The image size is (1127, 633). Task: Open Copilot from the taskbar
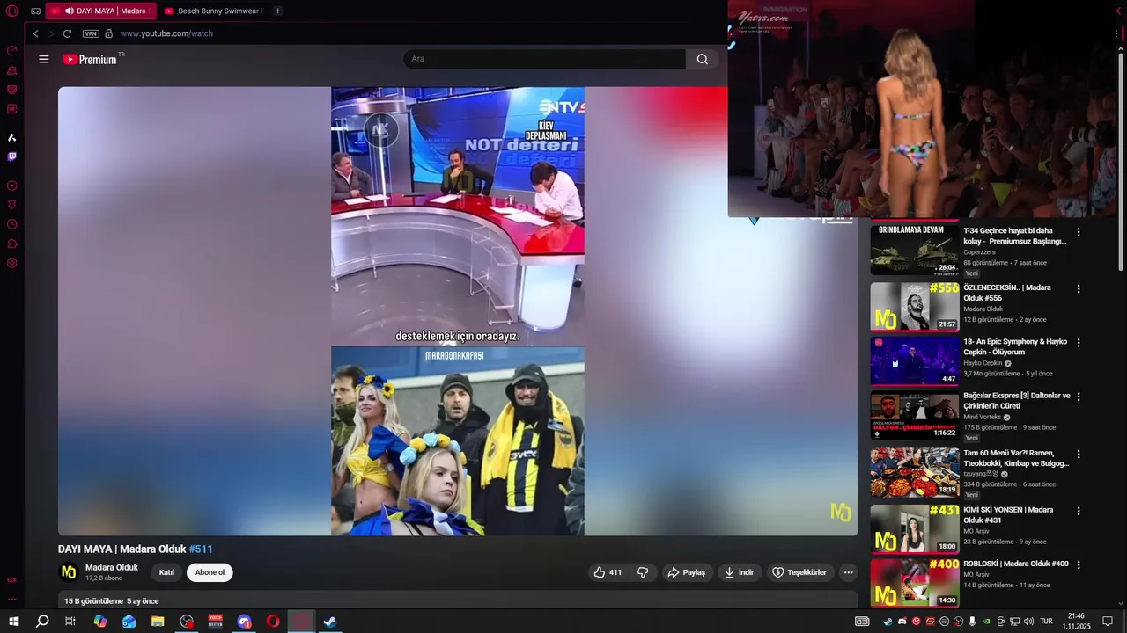100,622
